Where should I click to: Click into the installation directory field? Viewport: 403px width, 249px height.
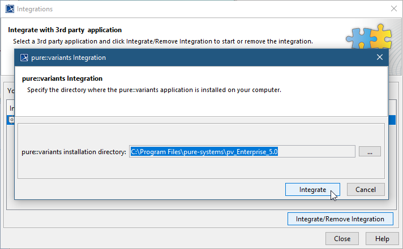242,151
